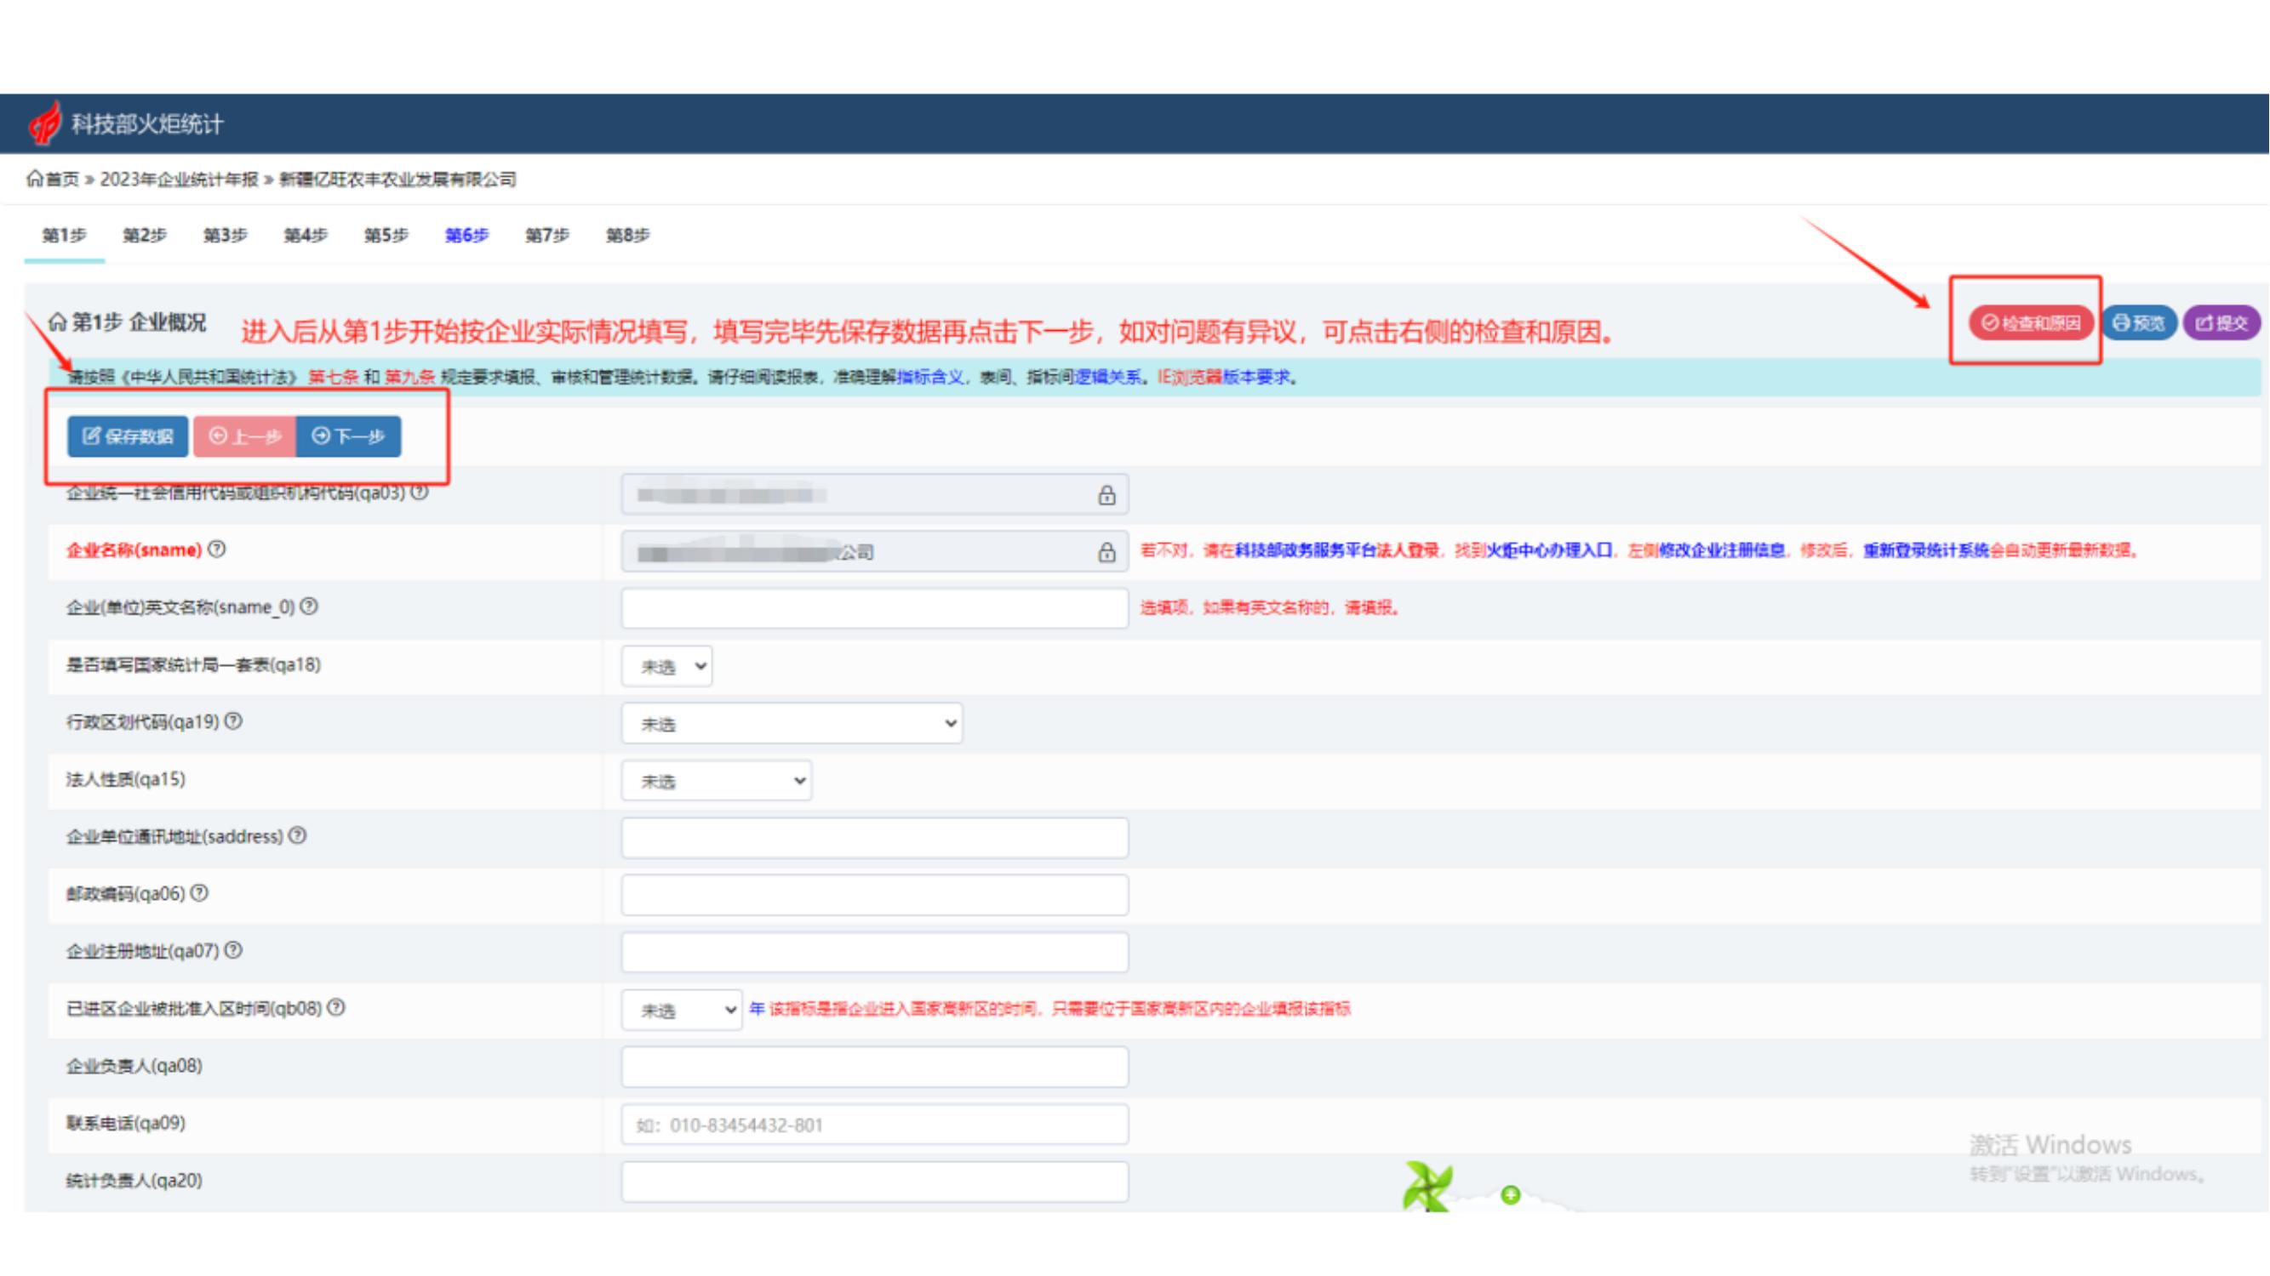
Task: Switch to the 第2步 tab
Action: [x=145, y=235]
